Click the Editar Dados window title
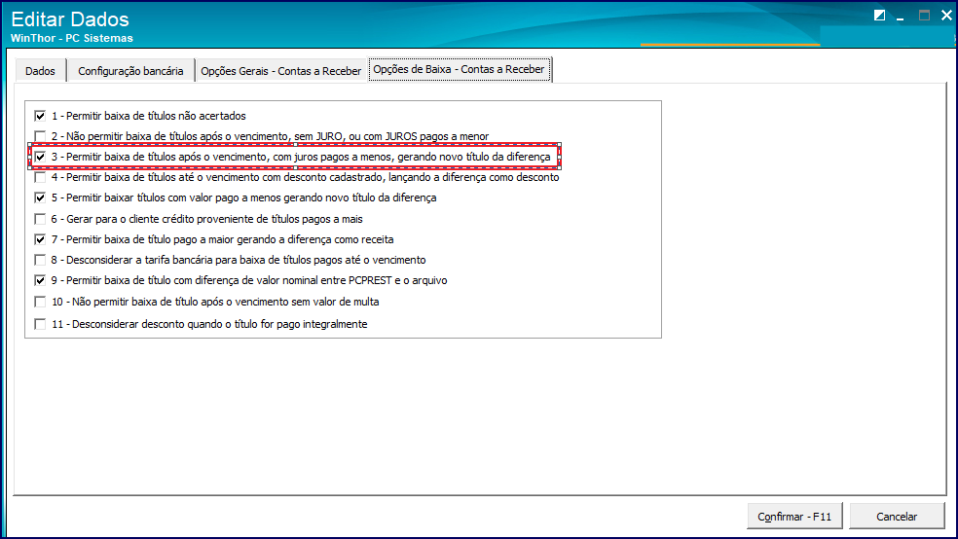 pos(70,18)
